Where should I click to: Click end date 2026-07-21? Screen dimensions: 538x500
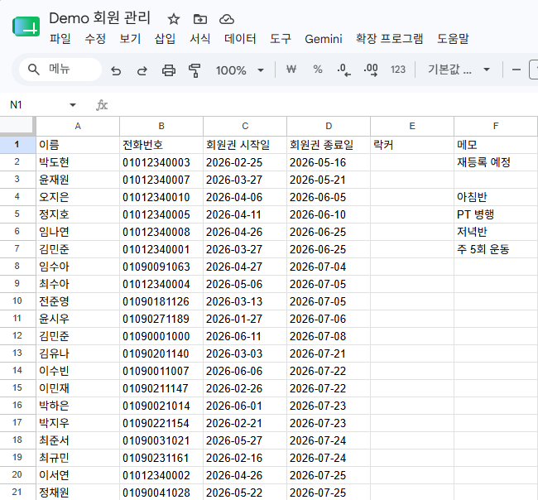point(329,353)
